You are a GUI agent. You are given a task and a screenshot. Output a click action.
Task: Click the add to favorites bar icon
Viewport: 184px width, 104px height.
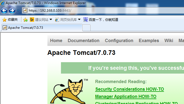[x=25, y=20]
